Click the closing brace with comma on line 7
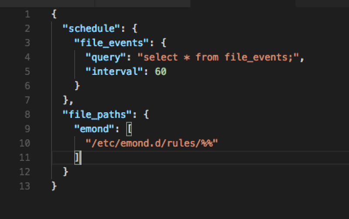 (x=68, y=101)
